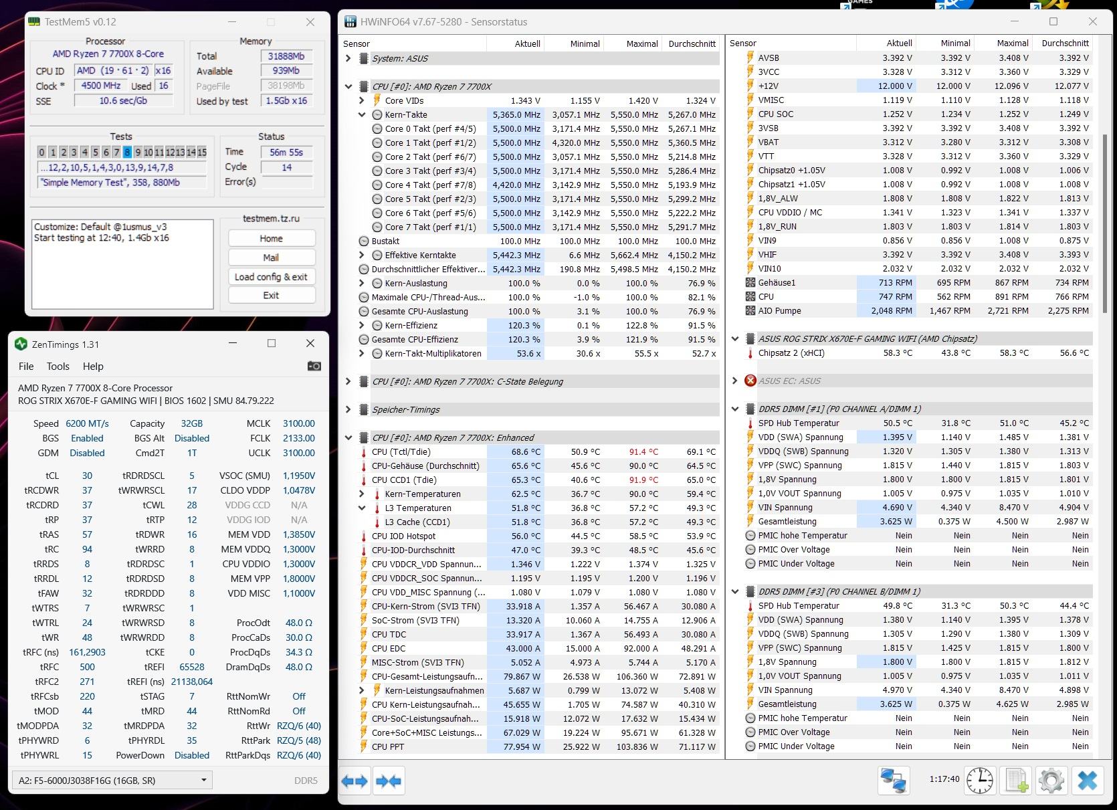Collapse the L3 Temperaturen row

pyautogui.click(x=362, y=508)
